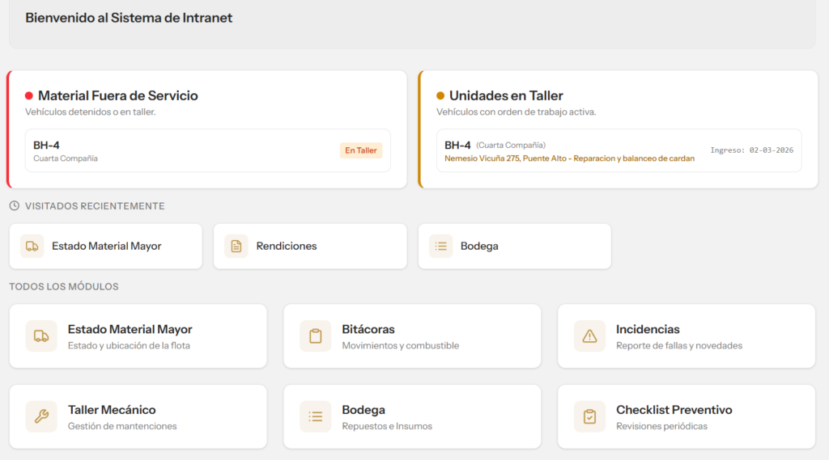The width and height of the screenshot is (829, 460).
Task: Click the Material Fuera de Servicio heading
Action: [x=117, y=95]
